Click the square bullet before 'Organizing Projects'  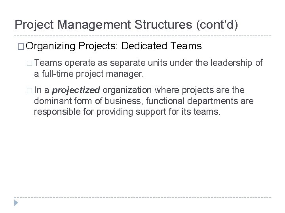(x=21, y=47)
